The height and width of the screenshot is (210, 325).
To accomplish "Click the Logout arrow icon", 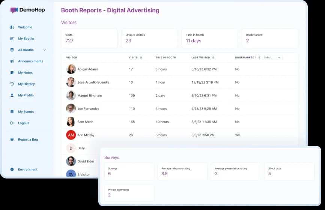I will tap(12, 123).
